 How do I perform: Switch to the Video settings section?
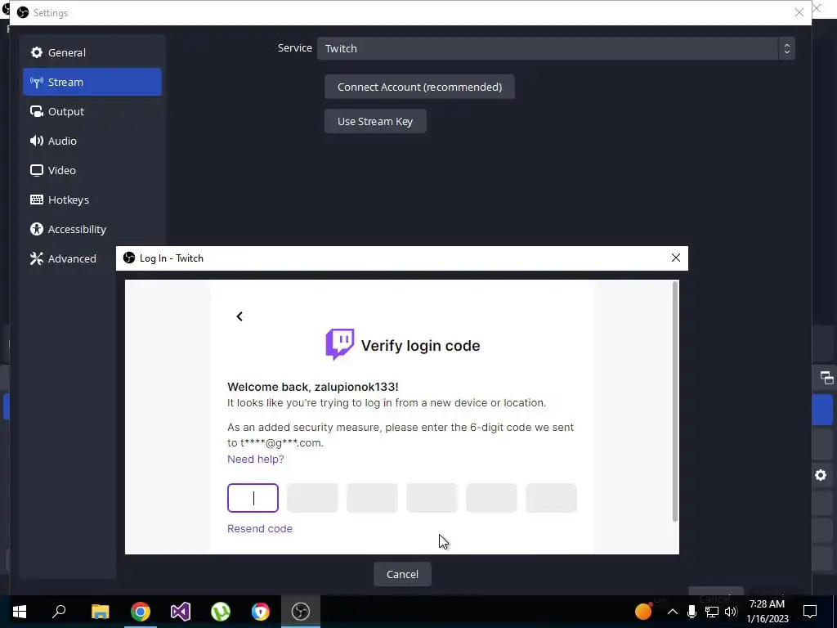coord(92,170)
